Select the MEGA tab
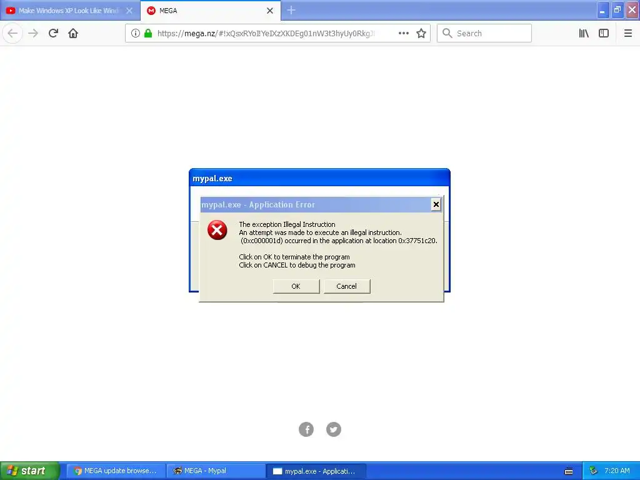Screen dimensions: 640x480 (x=210, y=11)
